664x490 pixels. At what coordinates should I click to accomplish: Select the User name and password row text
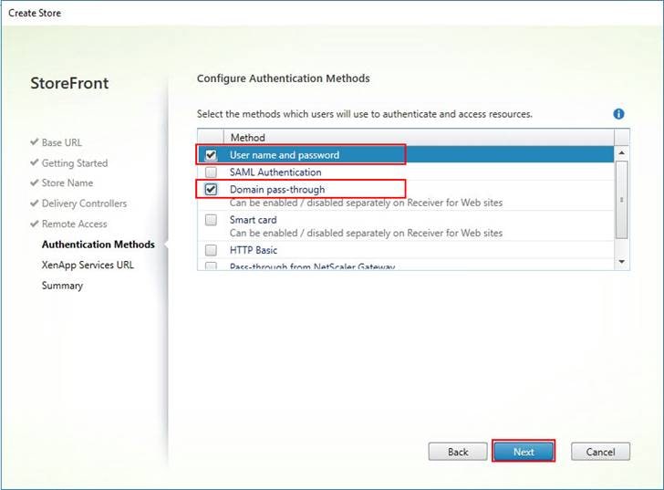pyautogui.click(x=285, y=155)
